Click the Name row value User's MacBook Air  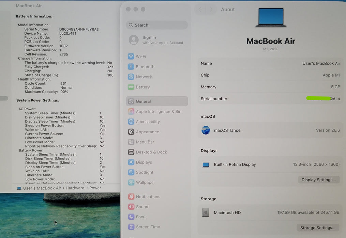[321, 63]
